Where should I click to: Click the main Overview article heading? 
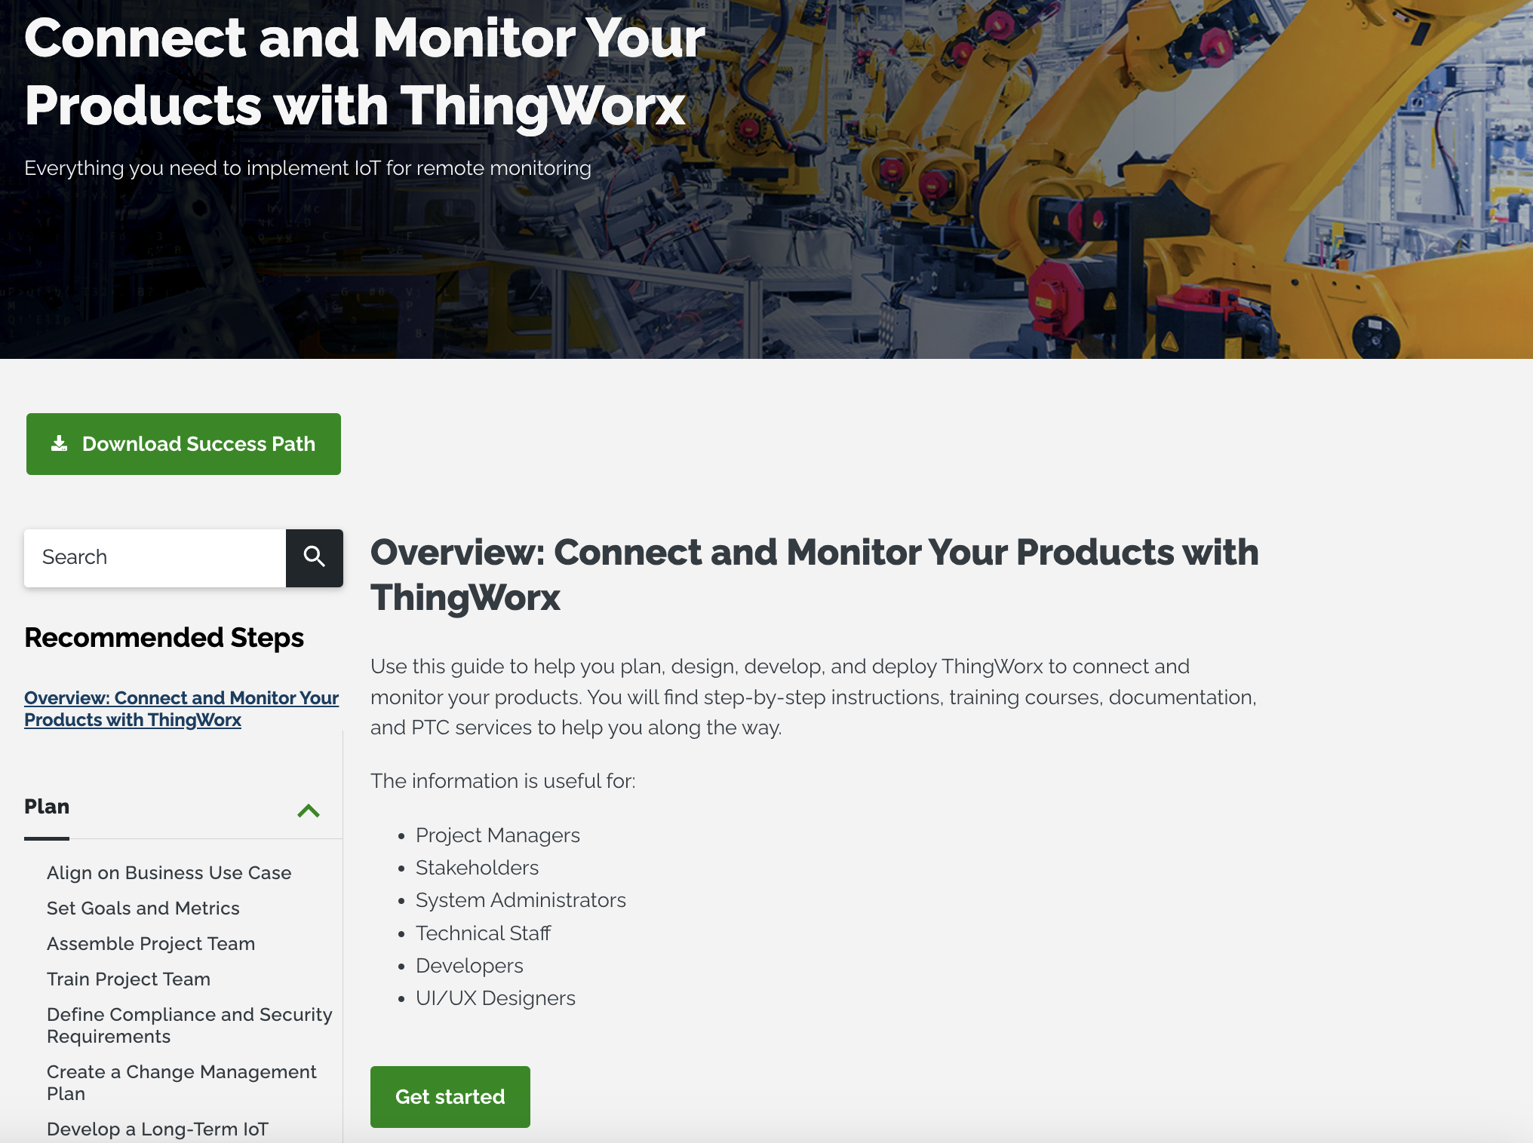[x=815, y=575]
